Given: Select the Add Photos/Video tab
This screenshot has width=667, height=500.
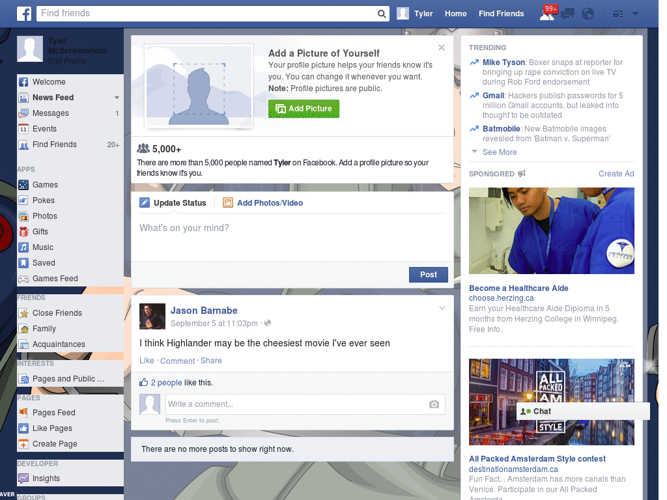Looking at the screenshot, I should (263, 203).
